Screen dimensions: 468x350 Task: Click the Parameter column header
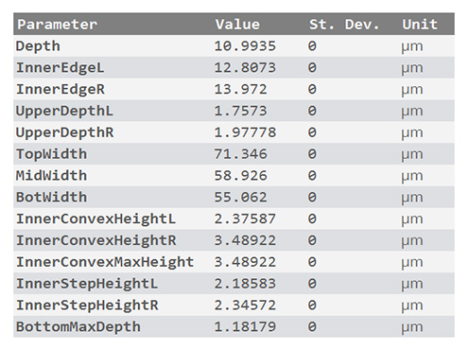click(x=57, y=25)
